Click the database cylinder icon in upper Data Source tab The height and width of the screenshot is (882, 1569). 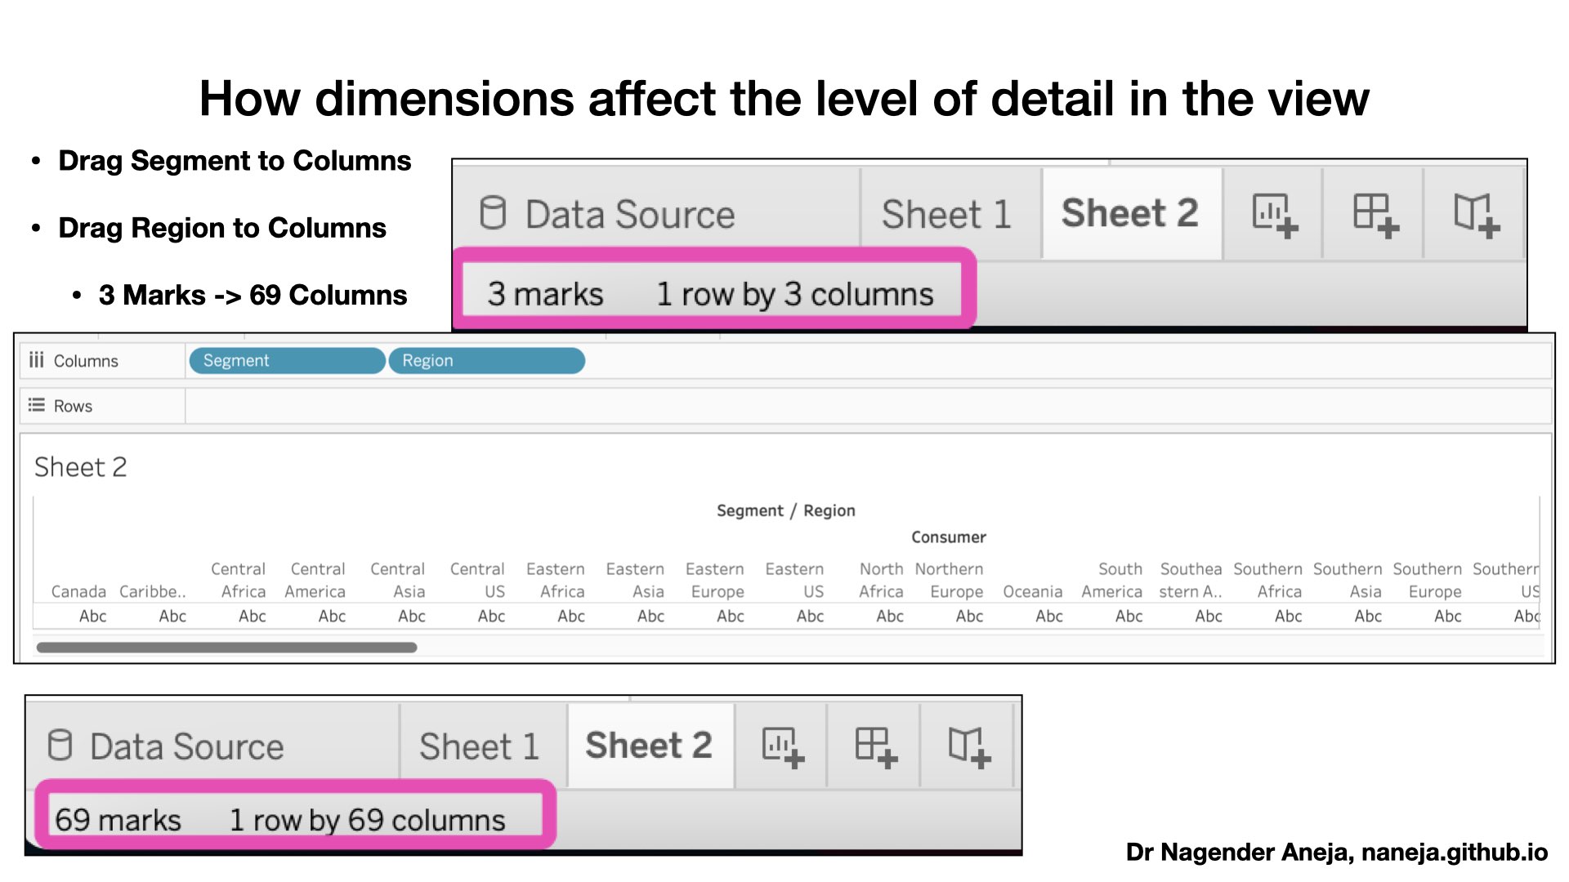(x=493, y=213)
